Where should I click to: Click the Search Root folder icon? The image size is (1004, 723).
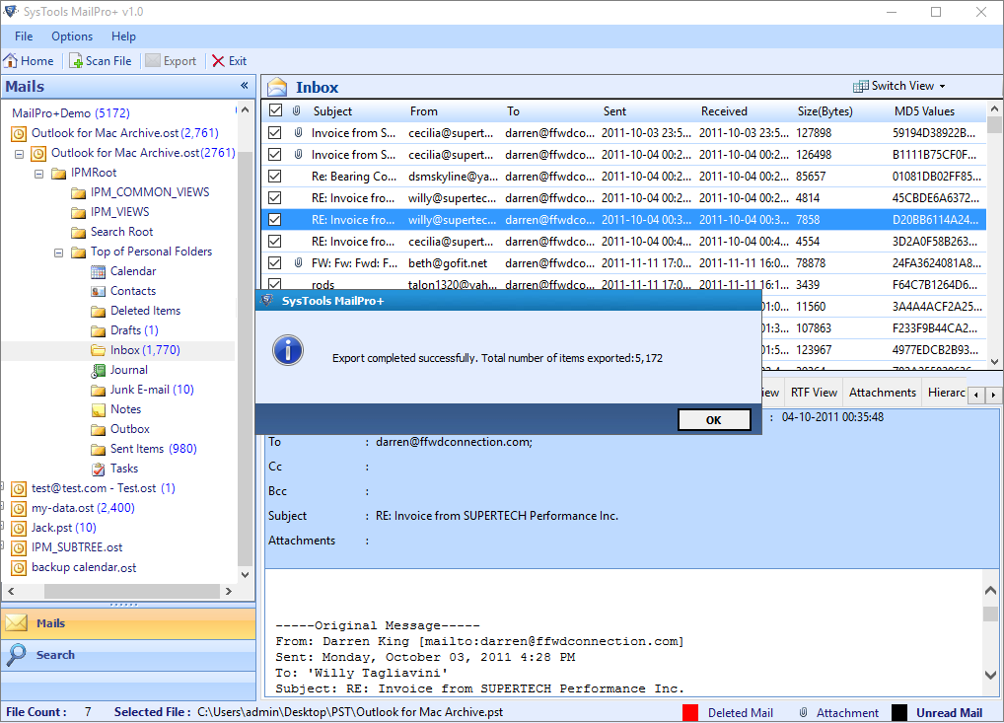click(x=78, y=232)
